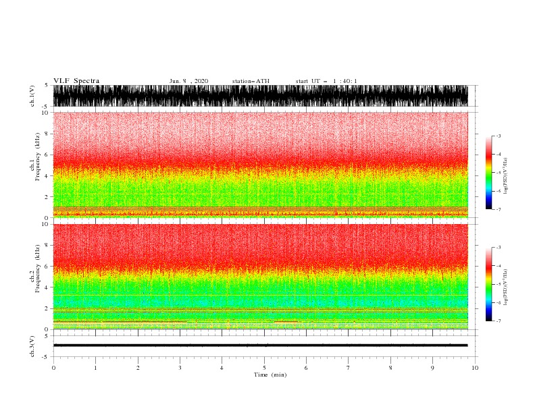
Task: Click the "Time (min)" axis label
Action: [x=270, y=375]
